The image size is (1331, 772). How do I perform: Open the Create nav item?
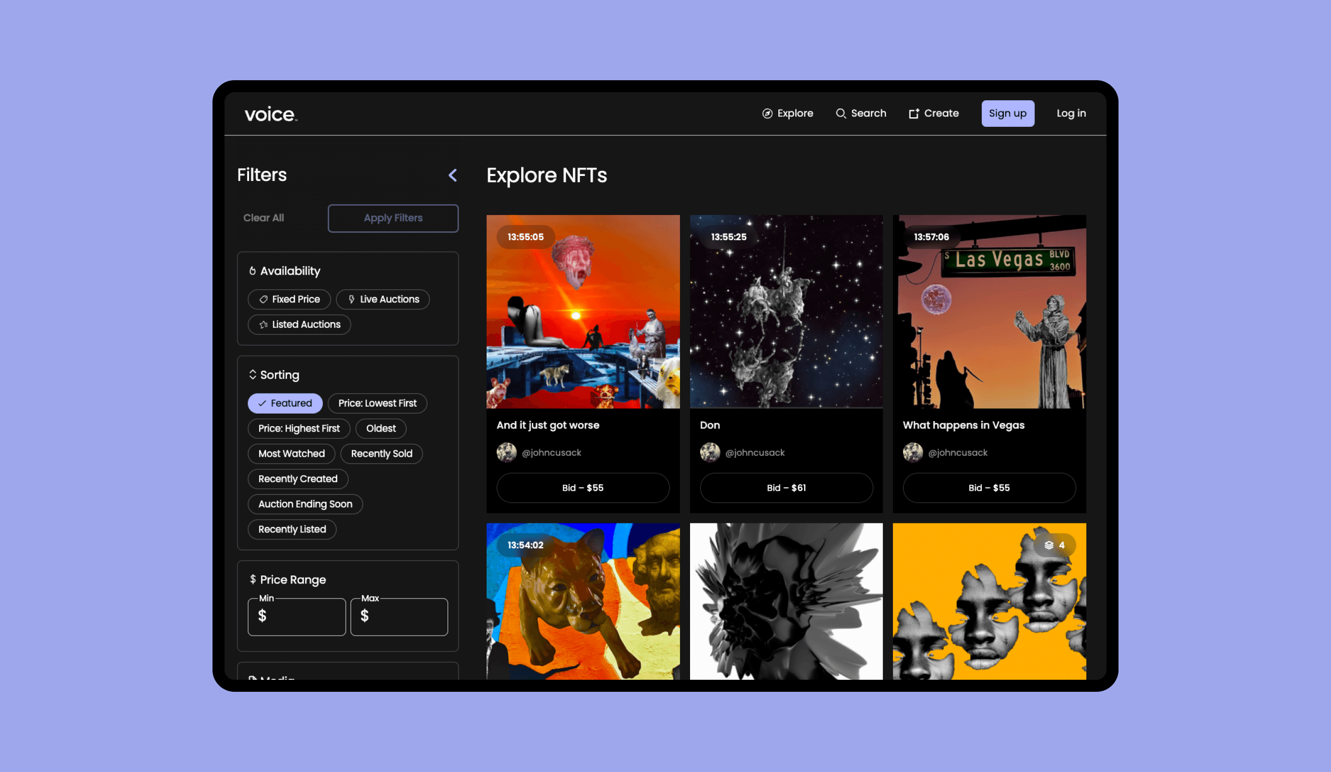[x=933, y=114]
